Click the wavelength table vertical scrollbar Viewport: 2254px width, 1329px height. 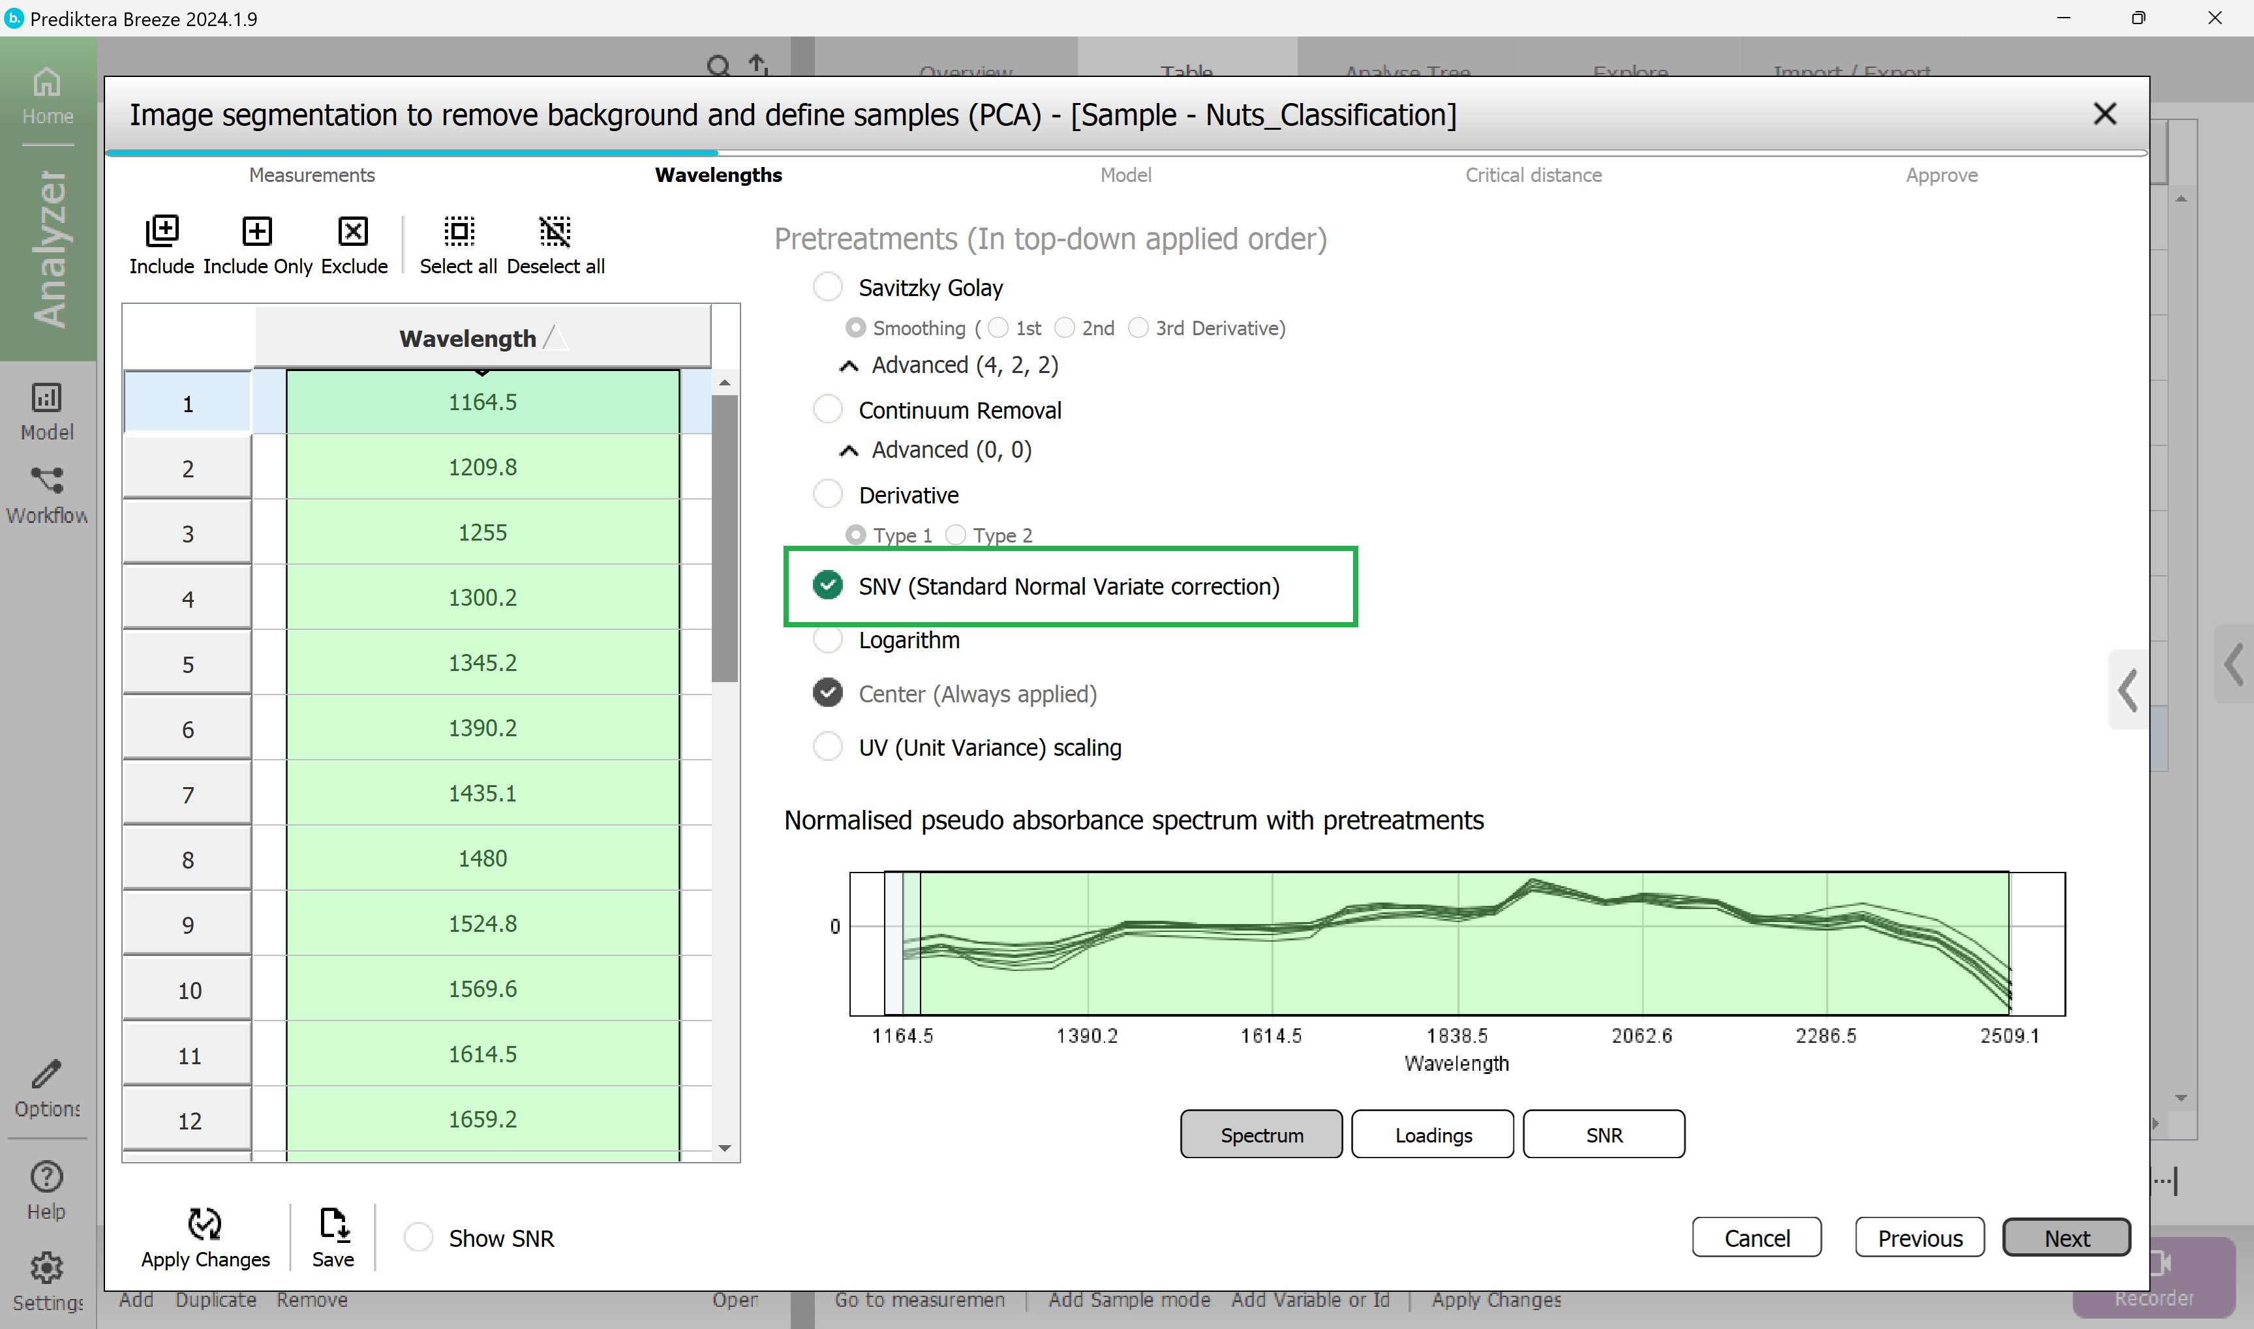(x=724, y=537)
